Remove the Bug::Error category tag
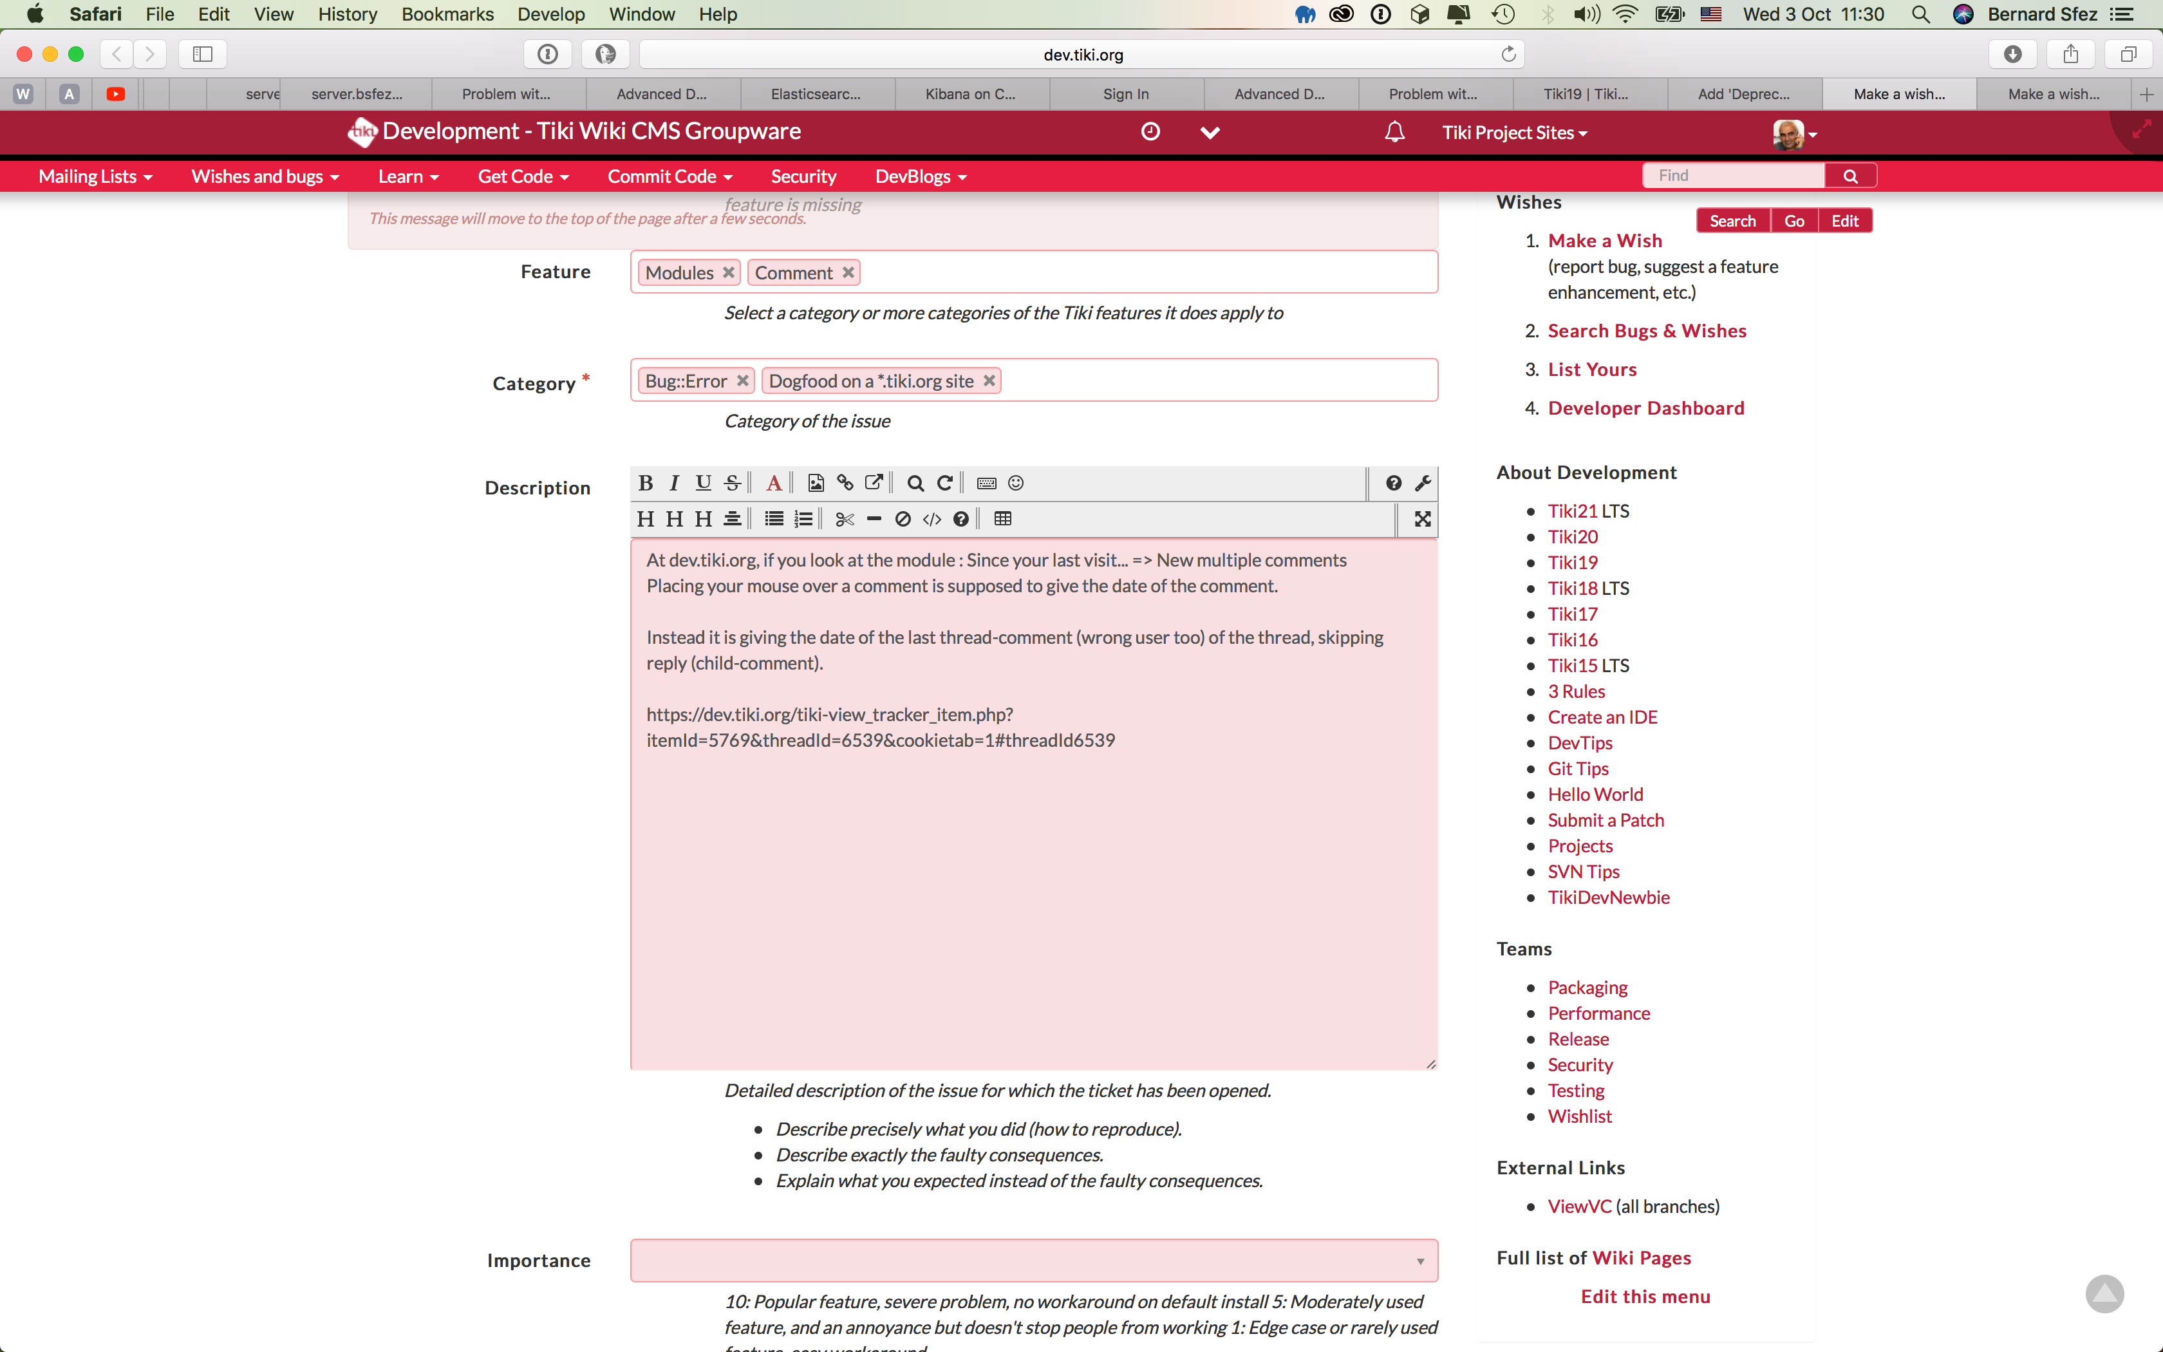Viewport: 2163px width, 1352px height. tap(742, 380)
